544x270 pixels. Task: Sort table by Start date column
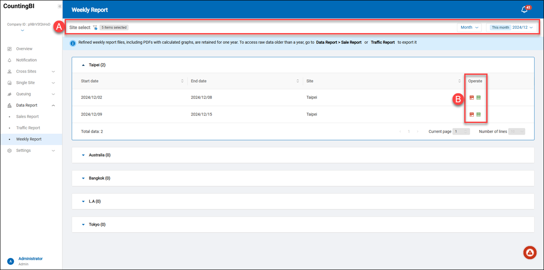click(182, 81)
